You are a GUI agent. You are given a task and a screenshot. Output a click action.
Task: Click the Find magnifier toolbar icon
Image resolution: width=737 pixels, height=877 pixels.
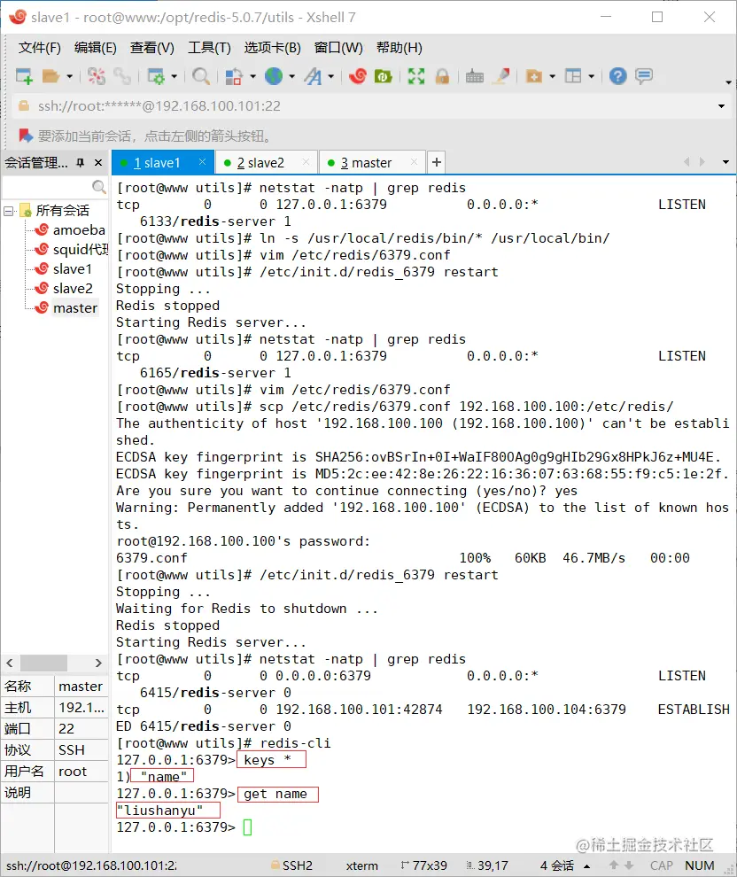point(201,76)
